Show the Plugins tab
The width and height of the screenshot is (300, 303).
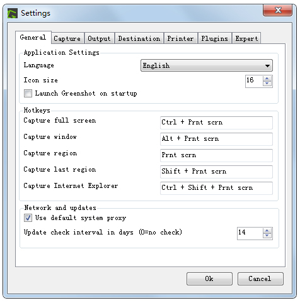click(215, 38)
